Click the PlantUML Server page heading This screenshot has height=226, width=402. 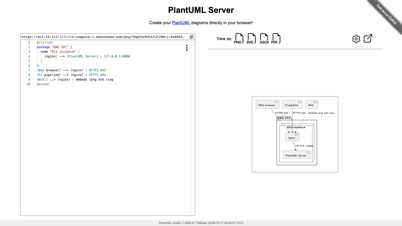pyautogui.click(x=201, y=10)
